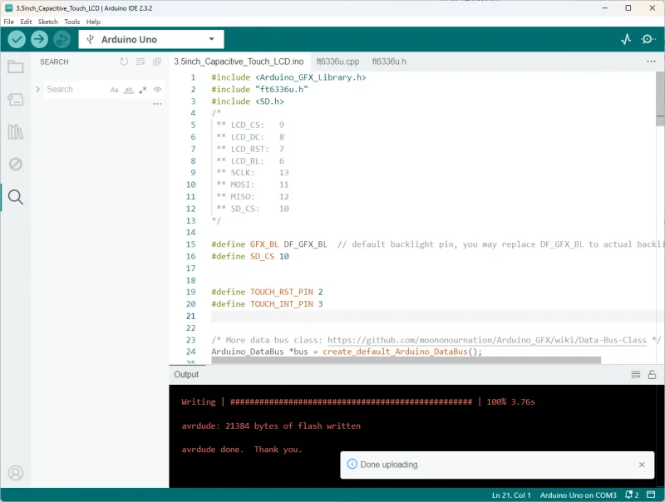Open the Arduino Uno board dropdown
The height and width of the screenshot is (502, 665).
coord(151,39)
